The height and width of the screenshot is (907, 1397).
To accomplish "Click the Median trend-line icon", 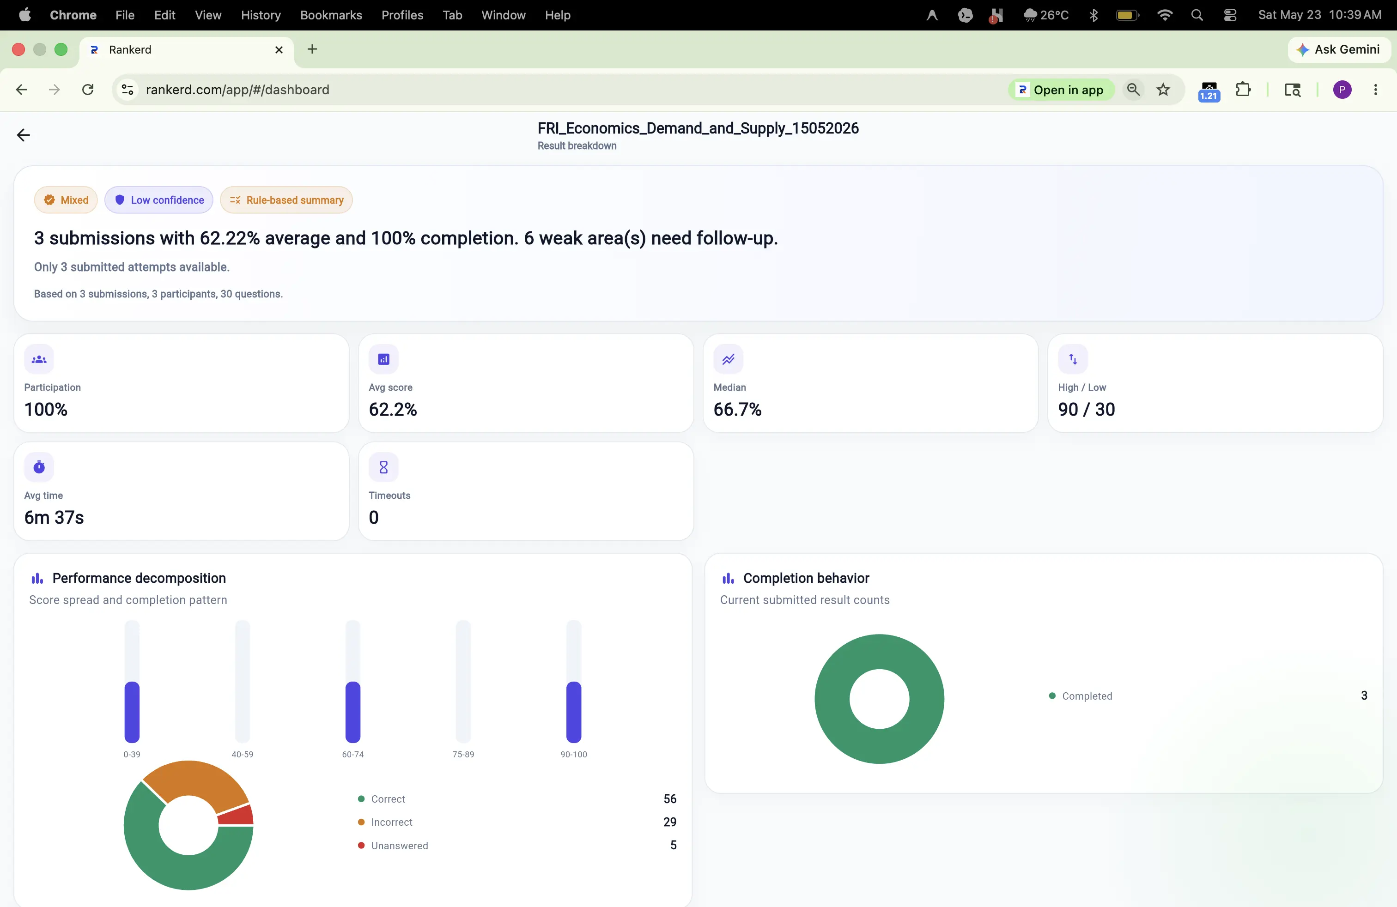I will (x=728, y=359).
